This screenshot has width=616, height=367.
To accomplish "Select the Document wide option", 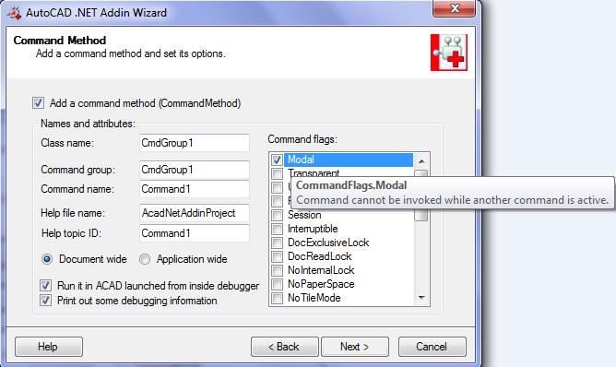I will pyautogui.click(x=47, y=259).
